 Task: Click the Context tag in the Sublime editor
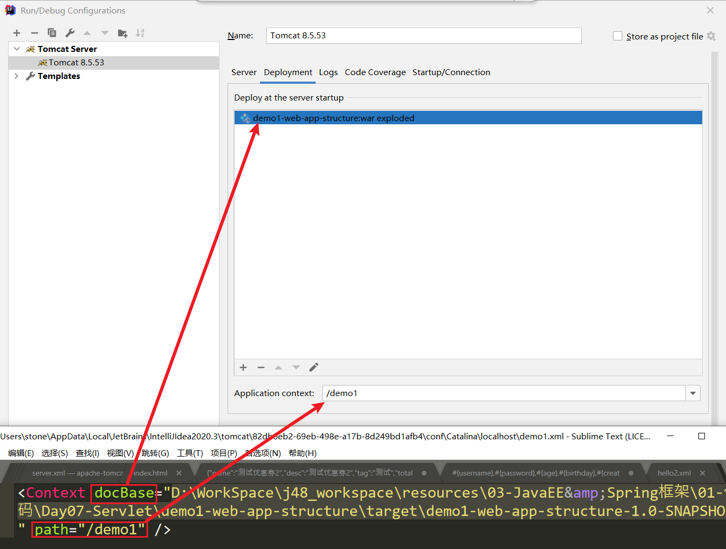tap(56, 493)
